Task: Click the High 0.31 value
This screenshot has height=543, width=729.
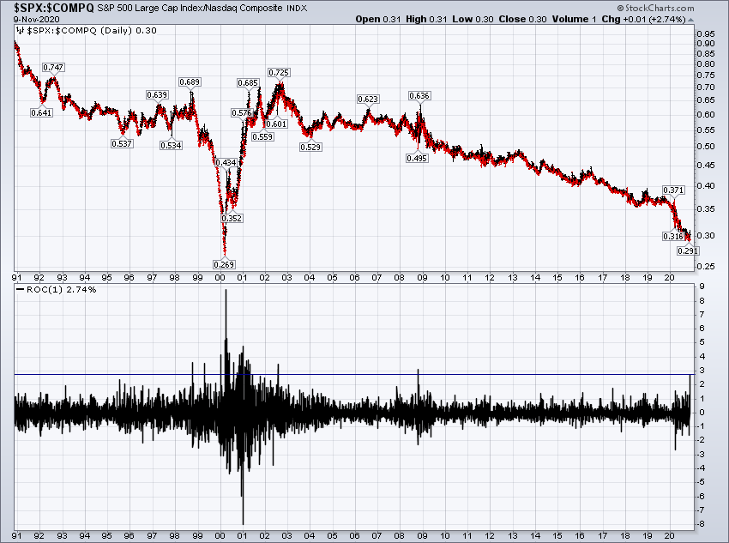Action: click(426, 19)
